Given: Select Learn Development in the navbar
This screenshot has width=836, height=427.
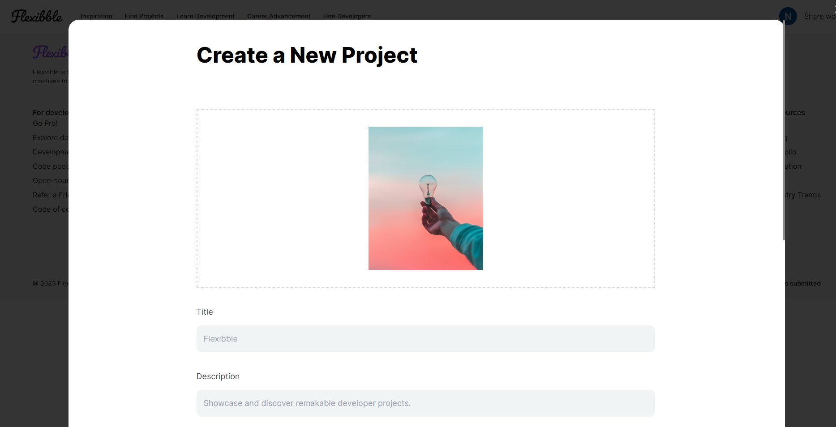Looking at the screenshot, I should (205, 16).
